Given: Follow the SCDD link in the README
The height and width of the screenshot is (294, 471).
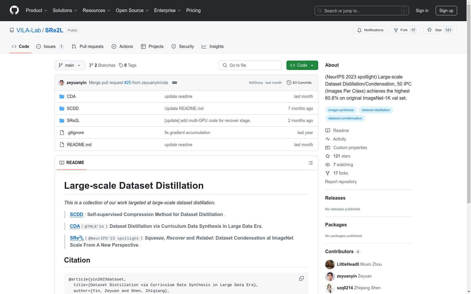Looking at the screenshot, I should click(x=77, y=214).
